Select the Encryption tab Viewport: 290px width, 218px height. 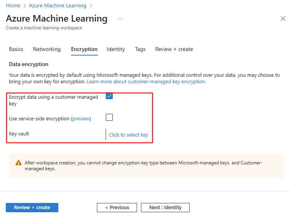point(84,49)
